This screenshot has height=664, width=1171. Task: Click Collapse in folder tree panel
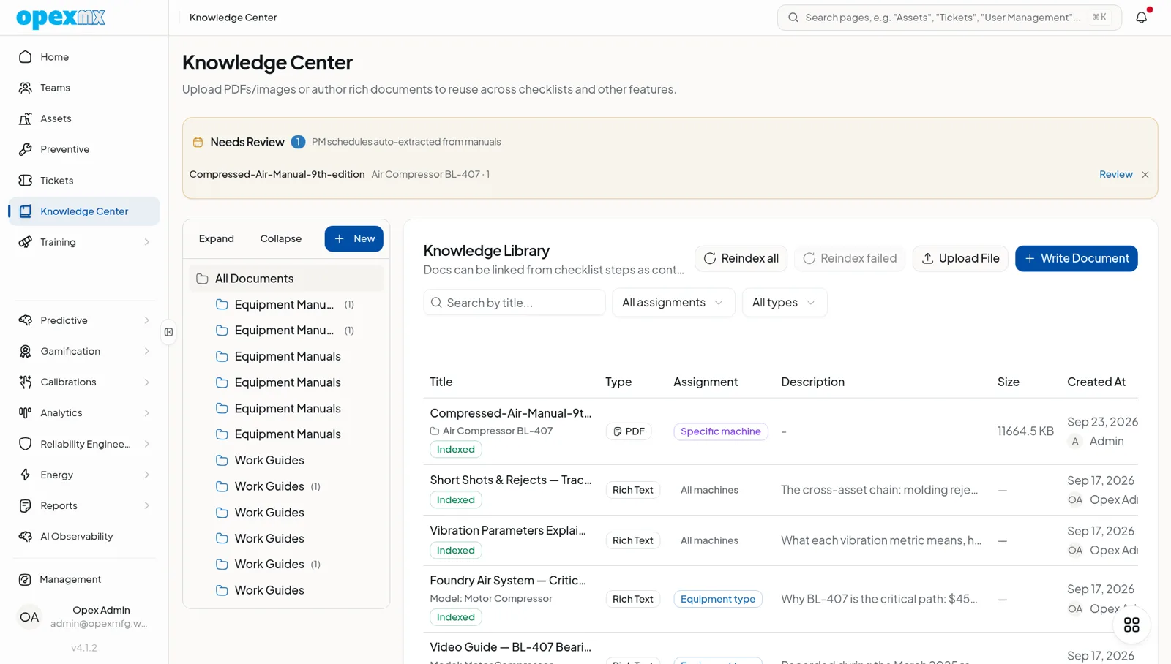click(x=281, y=238)
